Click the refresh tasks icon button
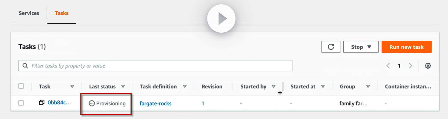Image resolution: width=448 pixels, height=119 pixels. tap(331, 47)
